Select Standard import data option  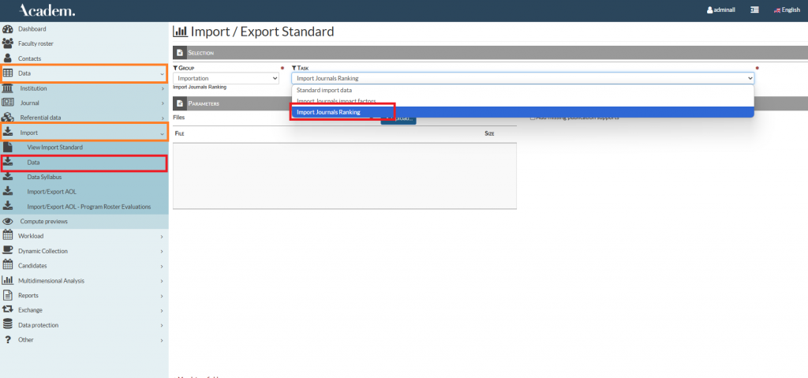[324, 90]
